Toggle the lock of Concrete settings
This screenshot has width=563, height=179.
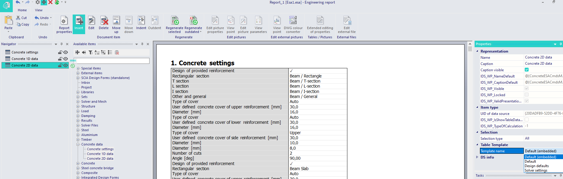pos(60,52)
